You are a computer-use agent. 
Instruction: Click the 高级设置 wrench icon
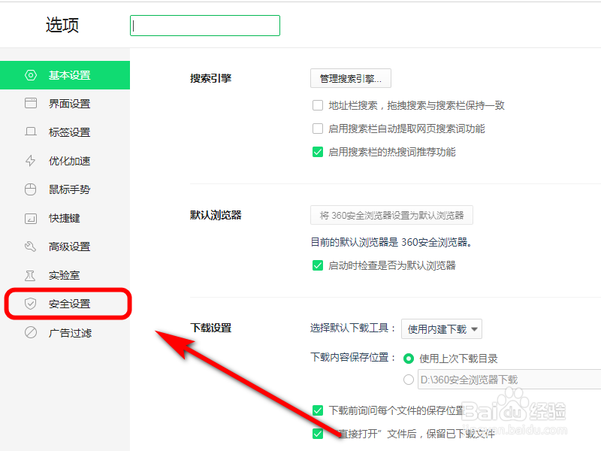pyautogui.click(x=31, y=247)
